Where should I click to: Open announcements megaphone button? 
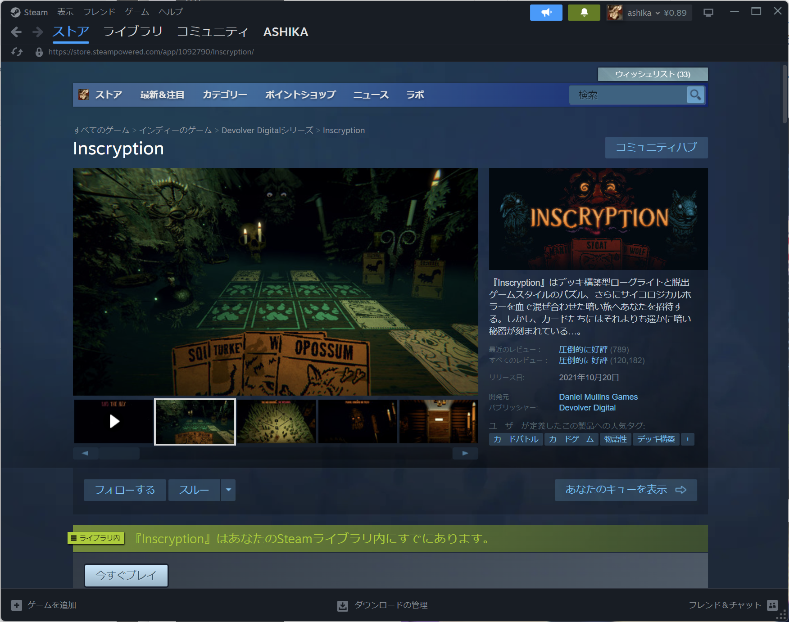(546, 13)
